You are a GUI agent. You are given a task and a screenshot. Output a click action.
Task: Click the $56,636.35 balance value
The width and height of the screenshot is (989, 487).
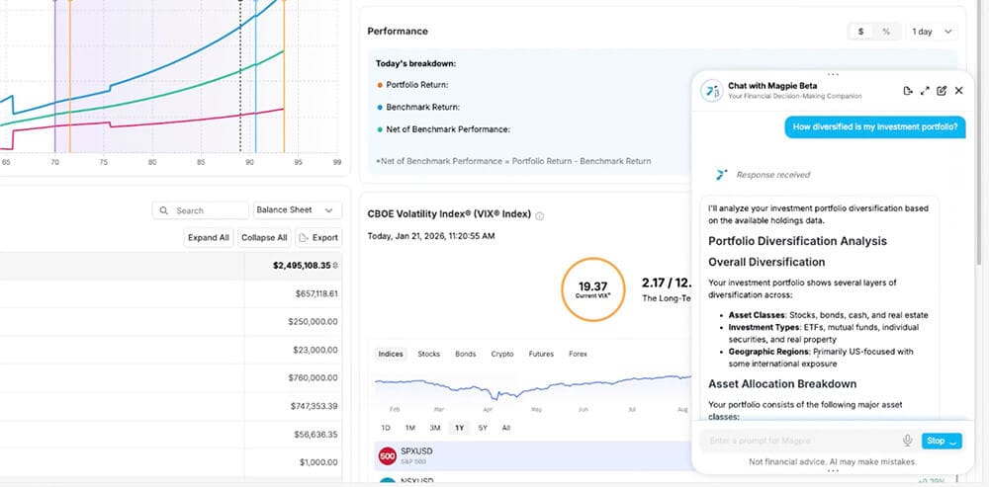click(316, 435)
